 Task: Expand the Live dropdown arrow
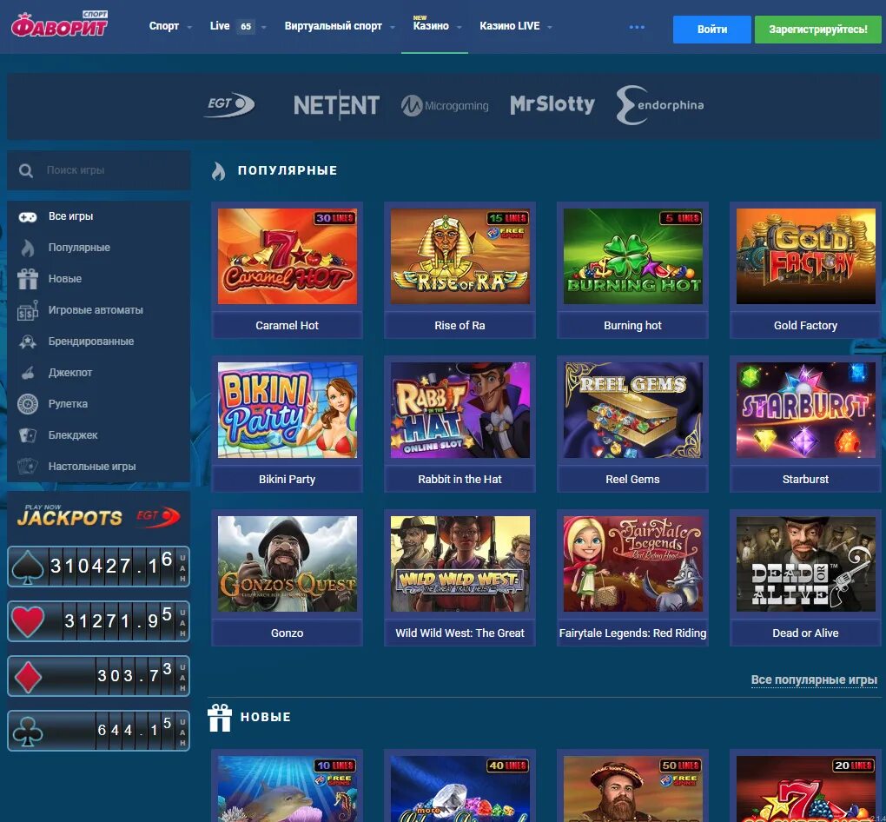point(264,27)
